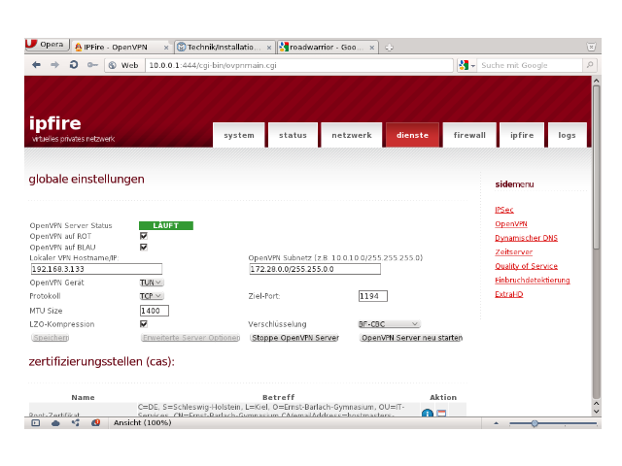Close the IPFire - OpenVPN tab

pyautogui.click(x=166, y=48)
